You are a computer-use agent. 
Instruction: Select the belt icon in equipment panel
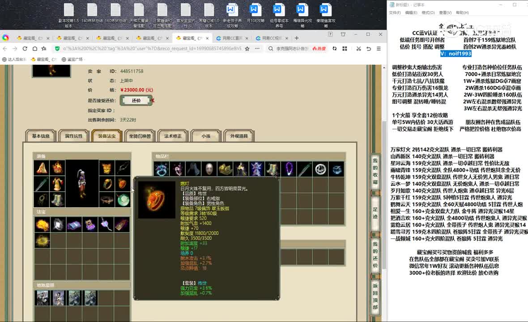pos(107,200)
